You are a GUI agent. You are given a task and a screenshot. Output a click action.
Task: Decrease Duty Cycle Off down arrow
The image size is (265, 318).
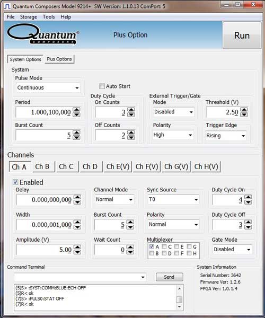248,227
